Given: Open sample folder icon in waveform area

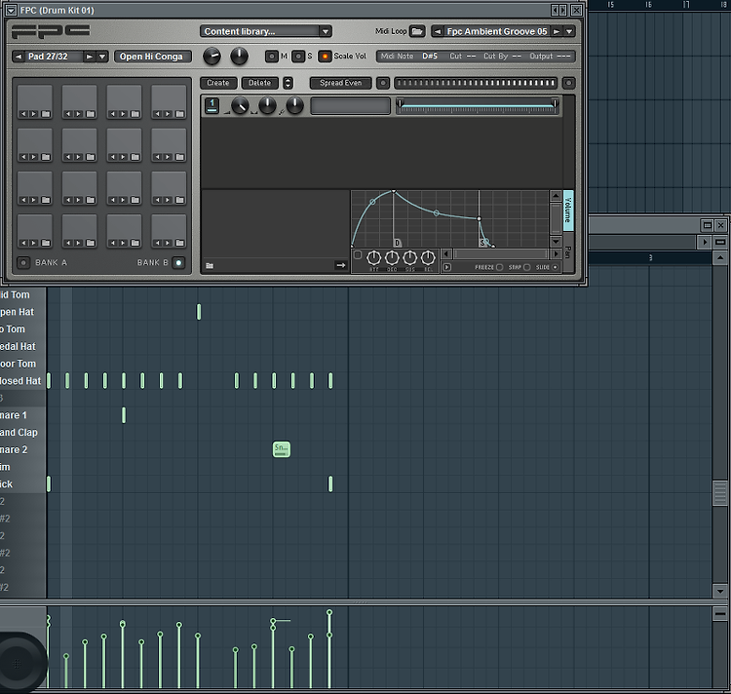Looking at the screenshot, I should pyautogui.click(x=210, y=266).
